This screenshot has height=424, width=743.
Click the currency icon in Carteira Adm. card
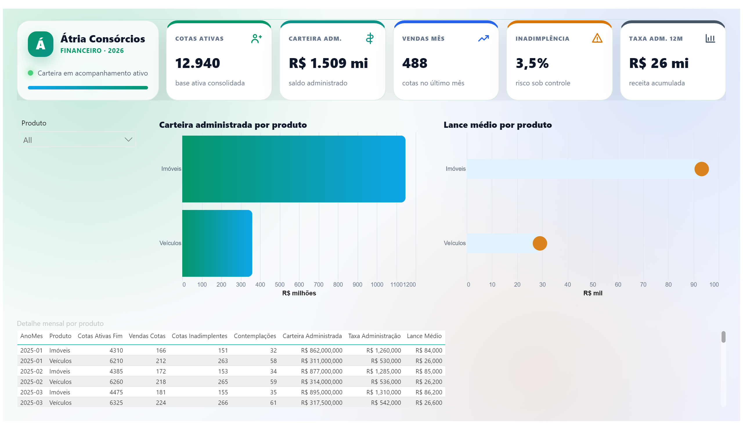coord(369,38)
